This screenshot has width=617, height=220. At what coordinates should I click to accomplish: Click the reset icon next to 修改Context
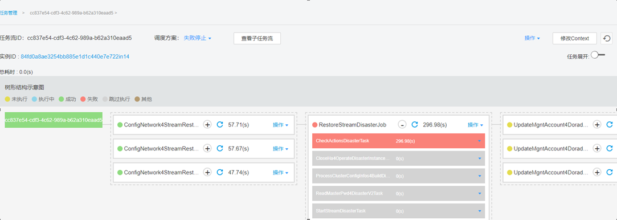(607, 38)
